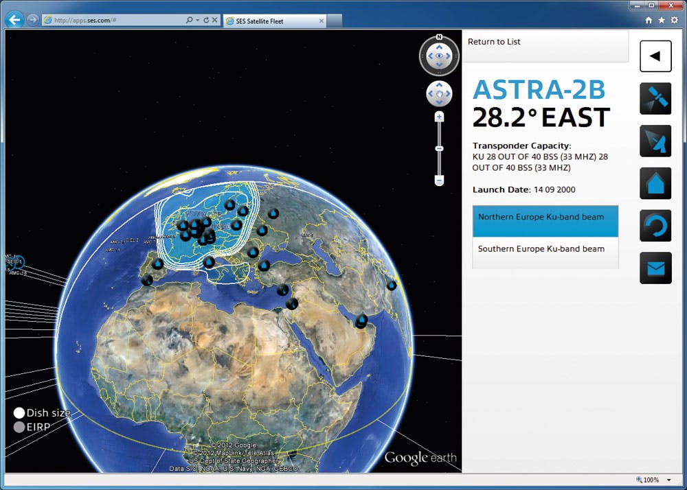
Task: Open browser Tools gear icon
Action: (x=675, y=20)
